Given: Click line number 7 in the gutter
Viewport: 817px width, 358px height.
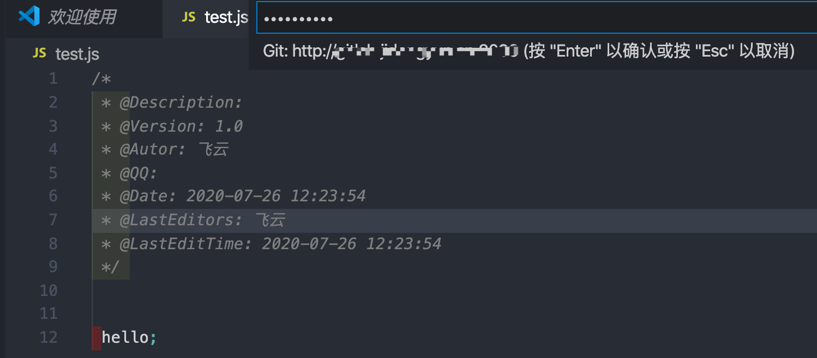Looking at the screenshot, I should (53, 220).
